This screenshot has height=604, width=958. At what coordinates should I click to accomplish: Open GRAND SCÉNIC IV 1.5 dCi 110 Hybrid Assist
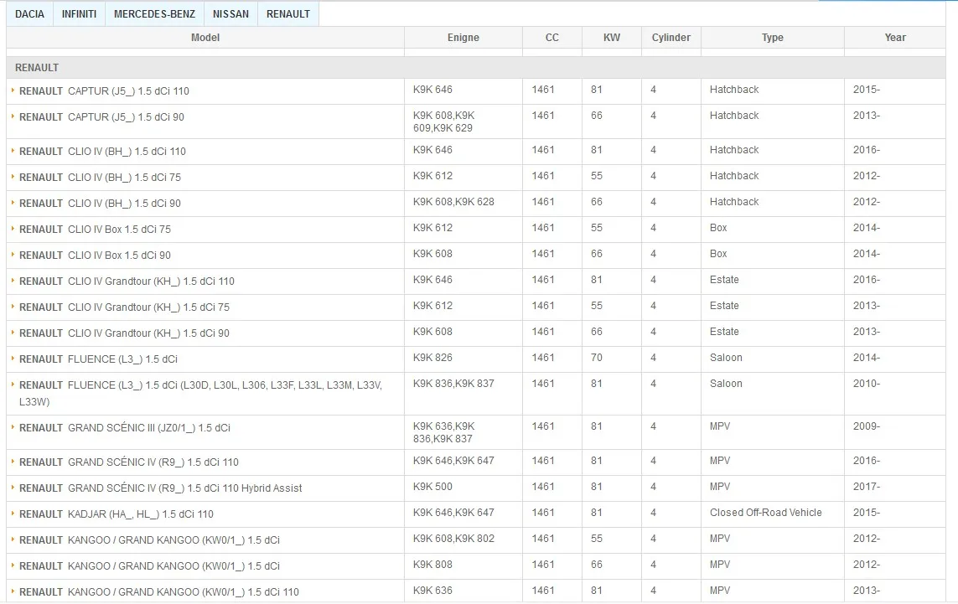[x=160, y=488]
